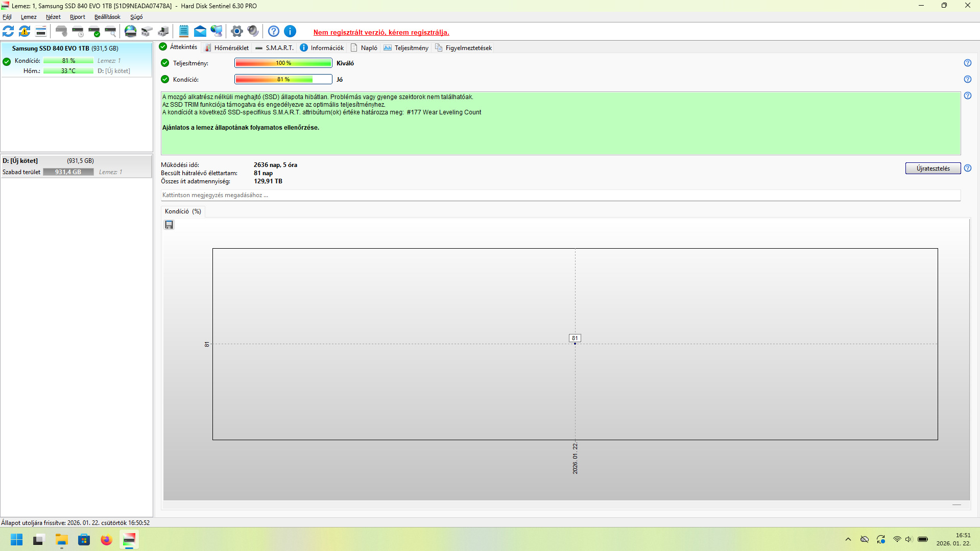Click the '2636 nap, 5 óra' value
The image size is (980, 551).
tap(275, 165)
